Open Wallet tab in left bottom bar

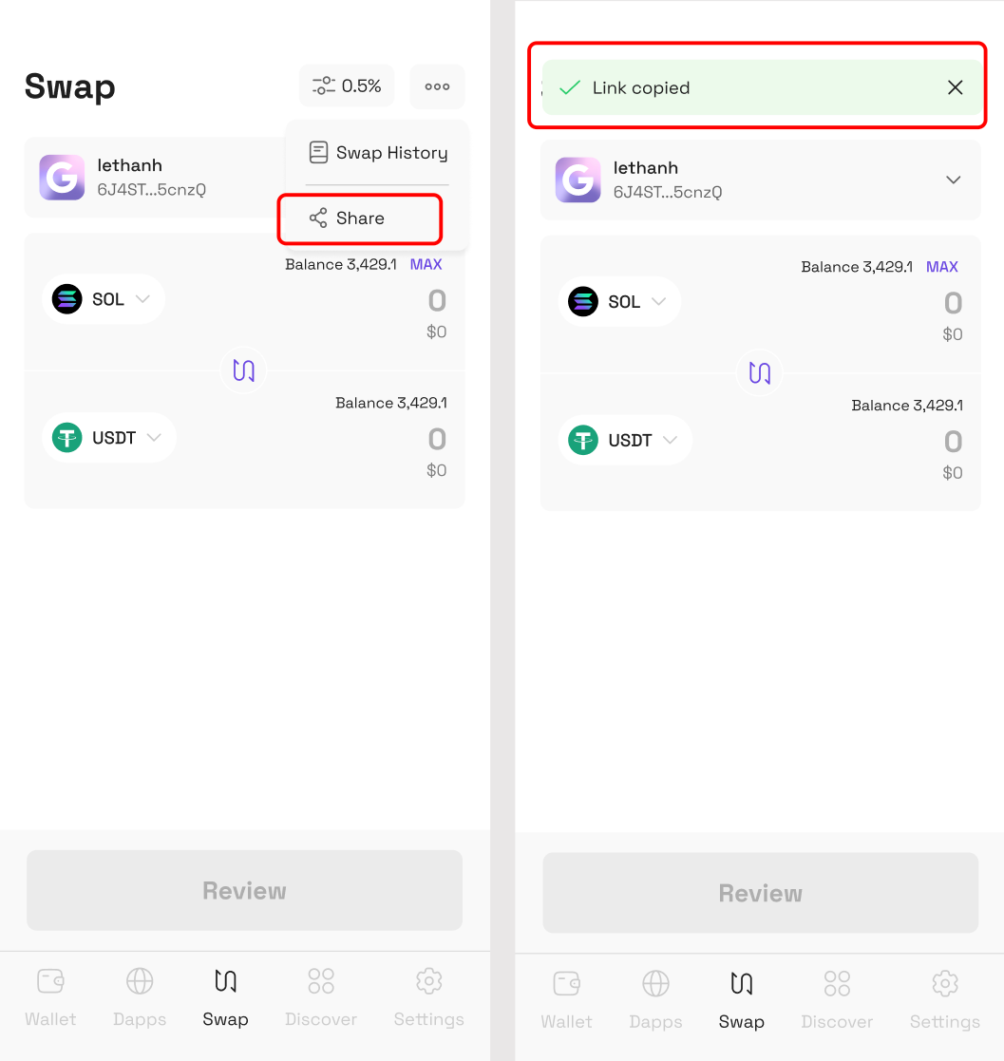pos(50,997)
